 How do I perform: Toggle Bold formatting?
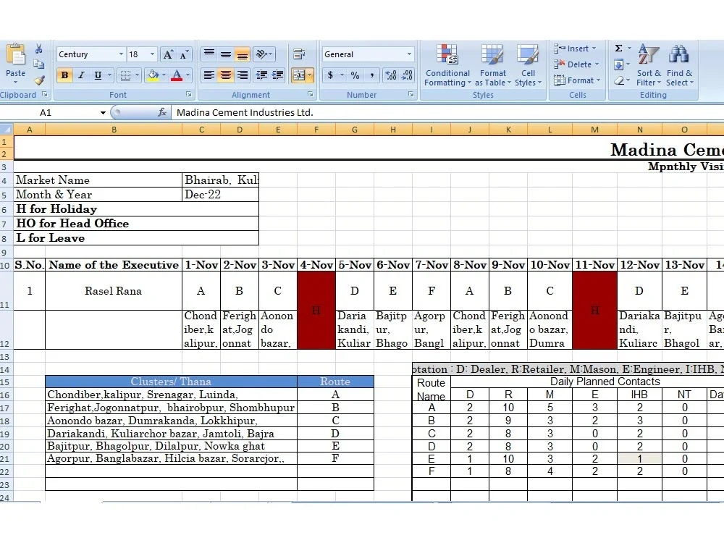tap(64, 75)
